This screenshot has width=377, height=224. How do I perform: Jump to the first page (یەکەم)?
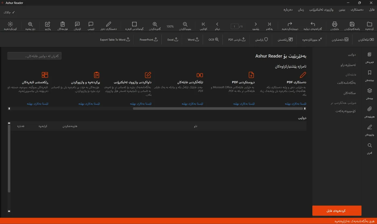click(269, 26)
